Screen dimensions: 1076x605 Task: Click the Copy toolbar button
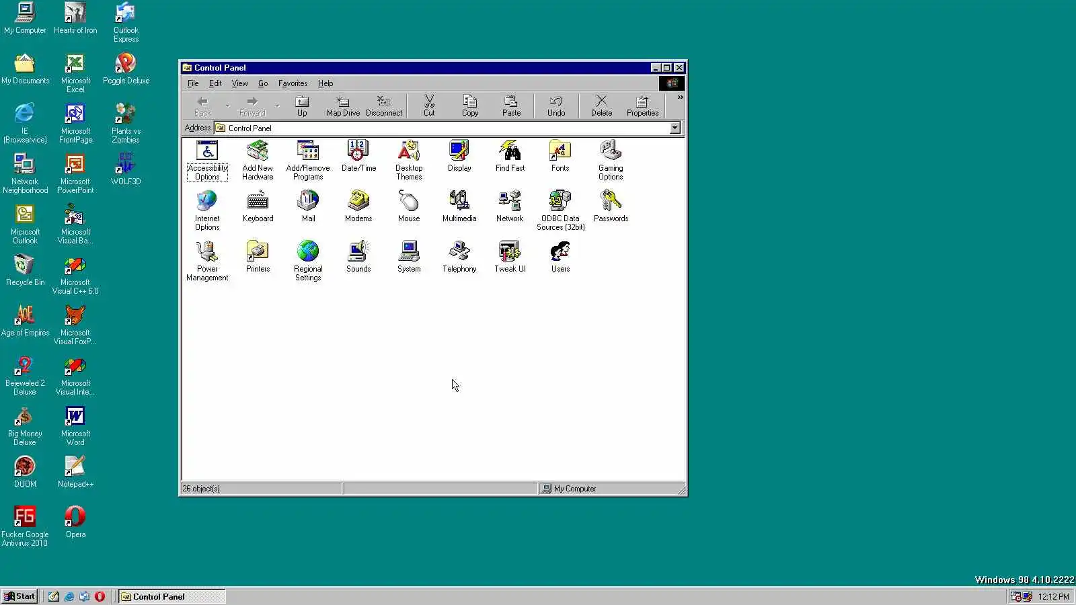pyautogui.click(x=470, y=106)
